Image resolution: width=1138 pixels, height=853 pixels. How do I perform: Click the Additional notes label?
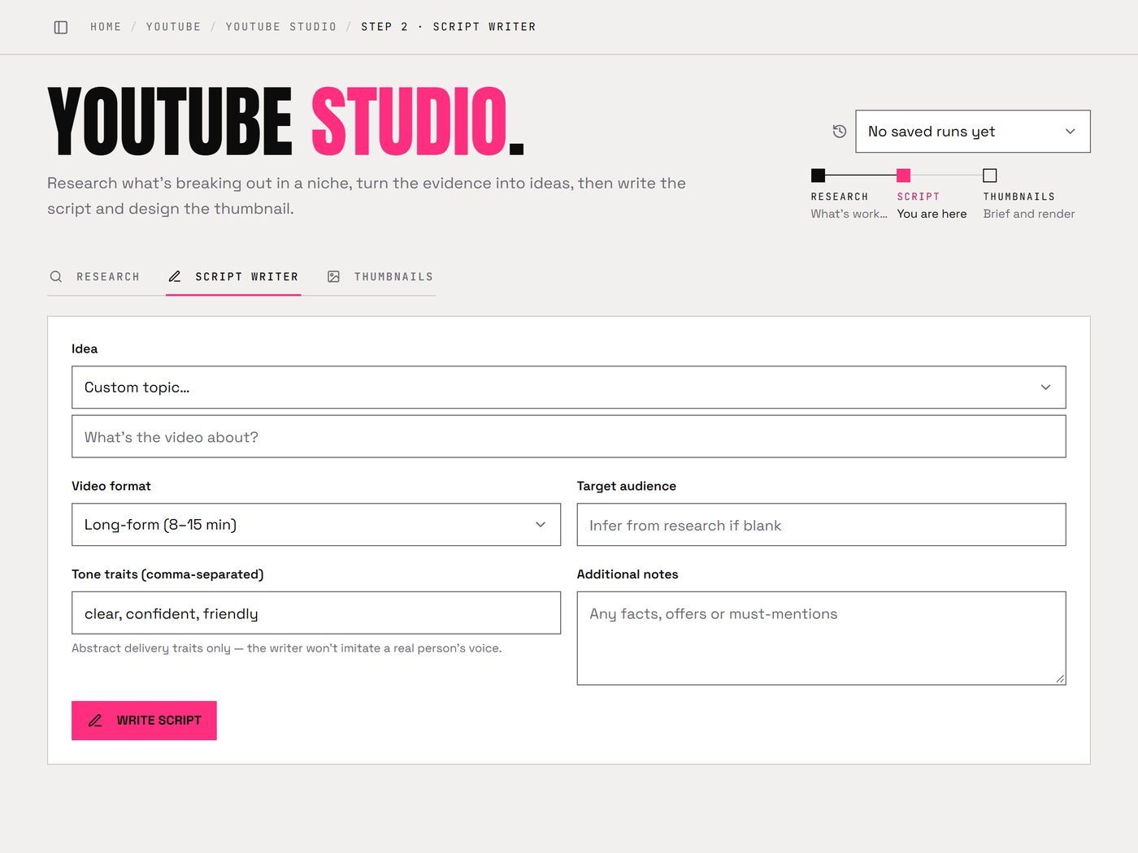(628, 574)
